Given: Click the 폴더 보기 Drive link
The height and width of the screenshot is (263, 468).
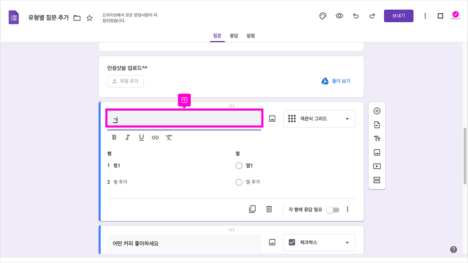Looking at the screenshot, I should (336, 81).
